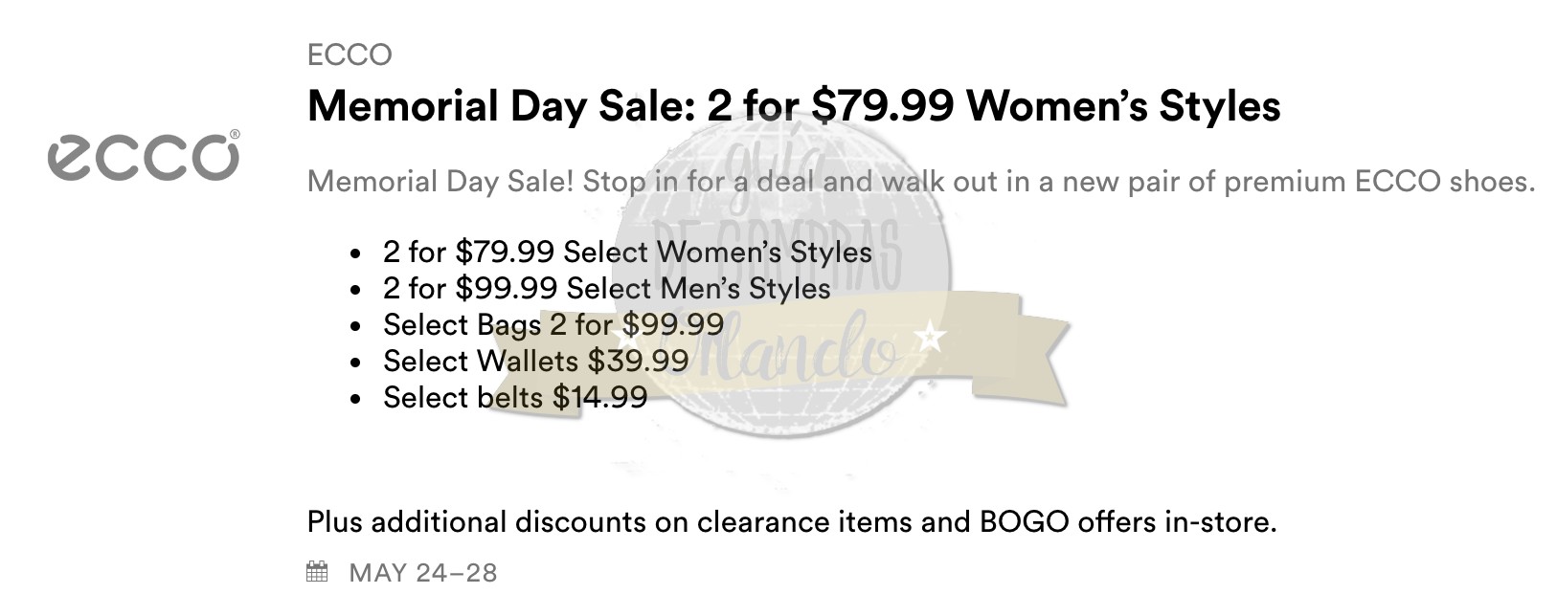This screenshot has height=616, width=1557.
Task: Click the calendar icon beside the dates
Action: point(317,572)
